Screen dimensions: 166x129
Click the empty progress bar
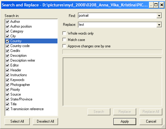click(x=112, y=52)
